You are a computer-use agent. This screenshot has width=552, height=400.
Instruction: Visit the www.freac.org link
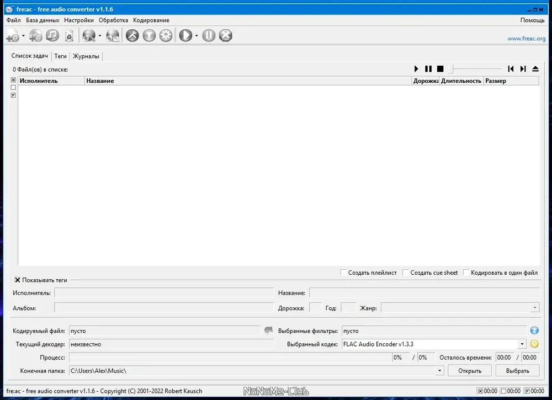526,39
